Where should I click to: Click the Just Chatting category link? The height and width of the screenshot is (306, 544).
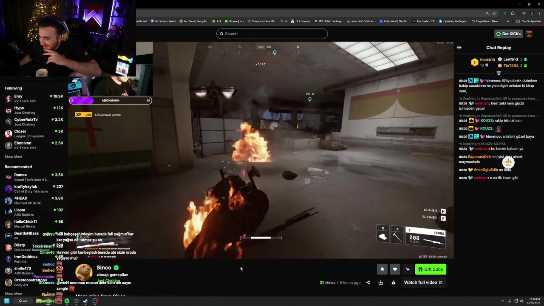coord(109,281)
